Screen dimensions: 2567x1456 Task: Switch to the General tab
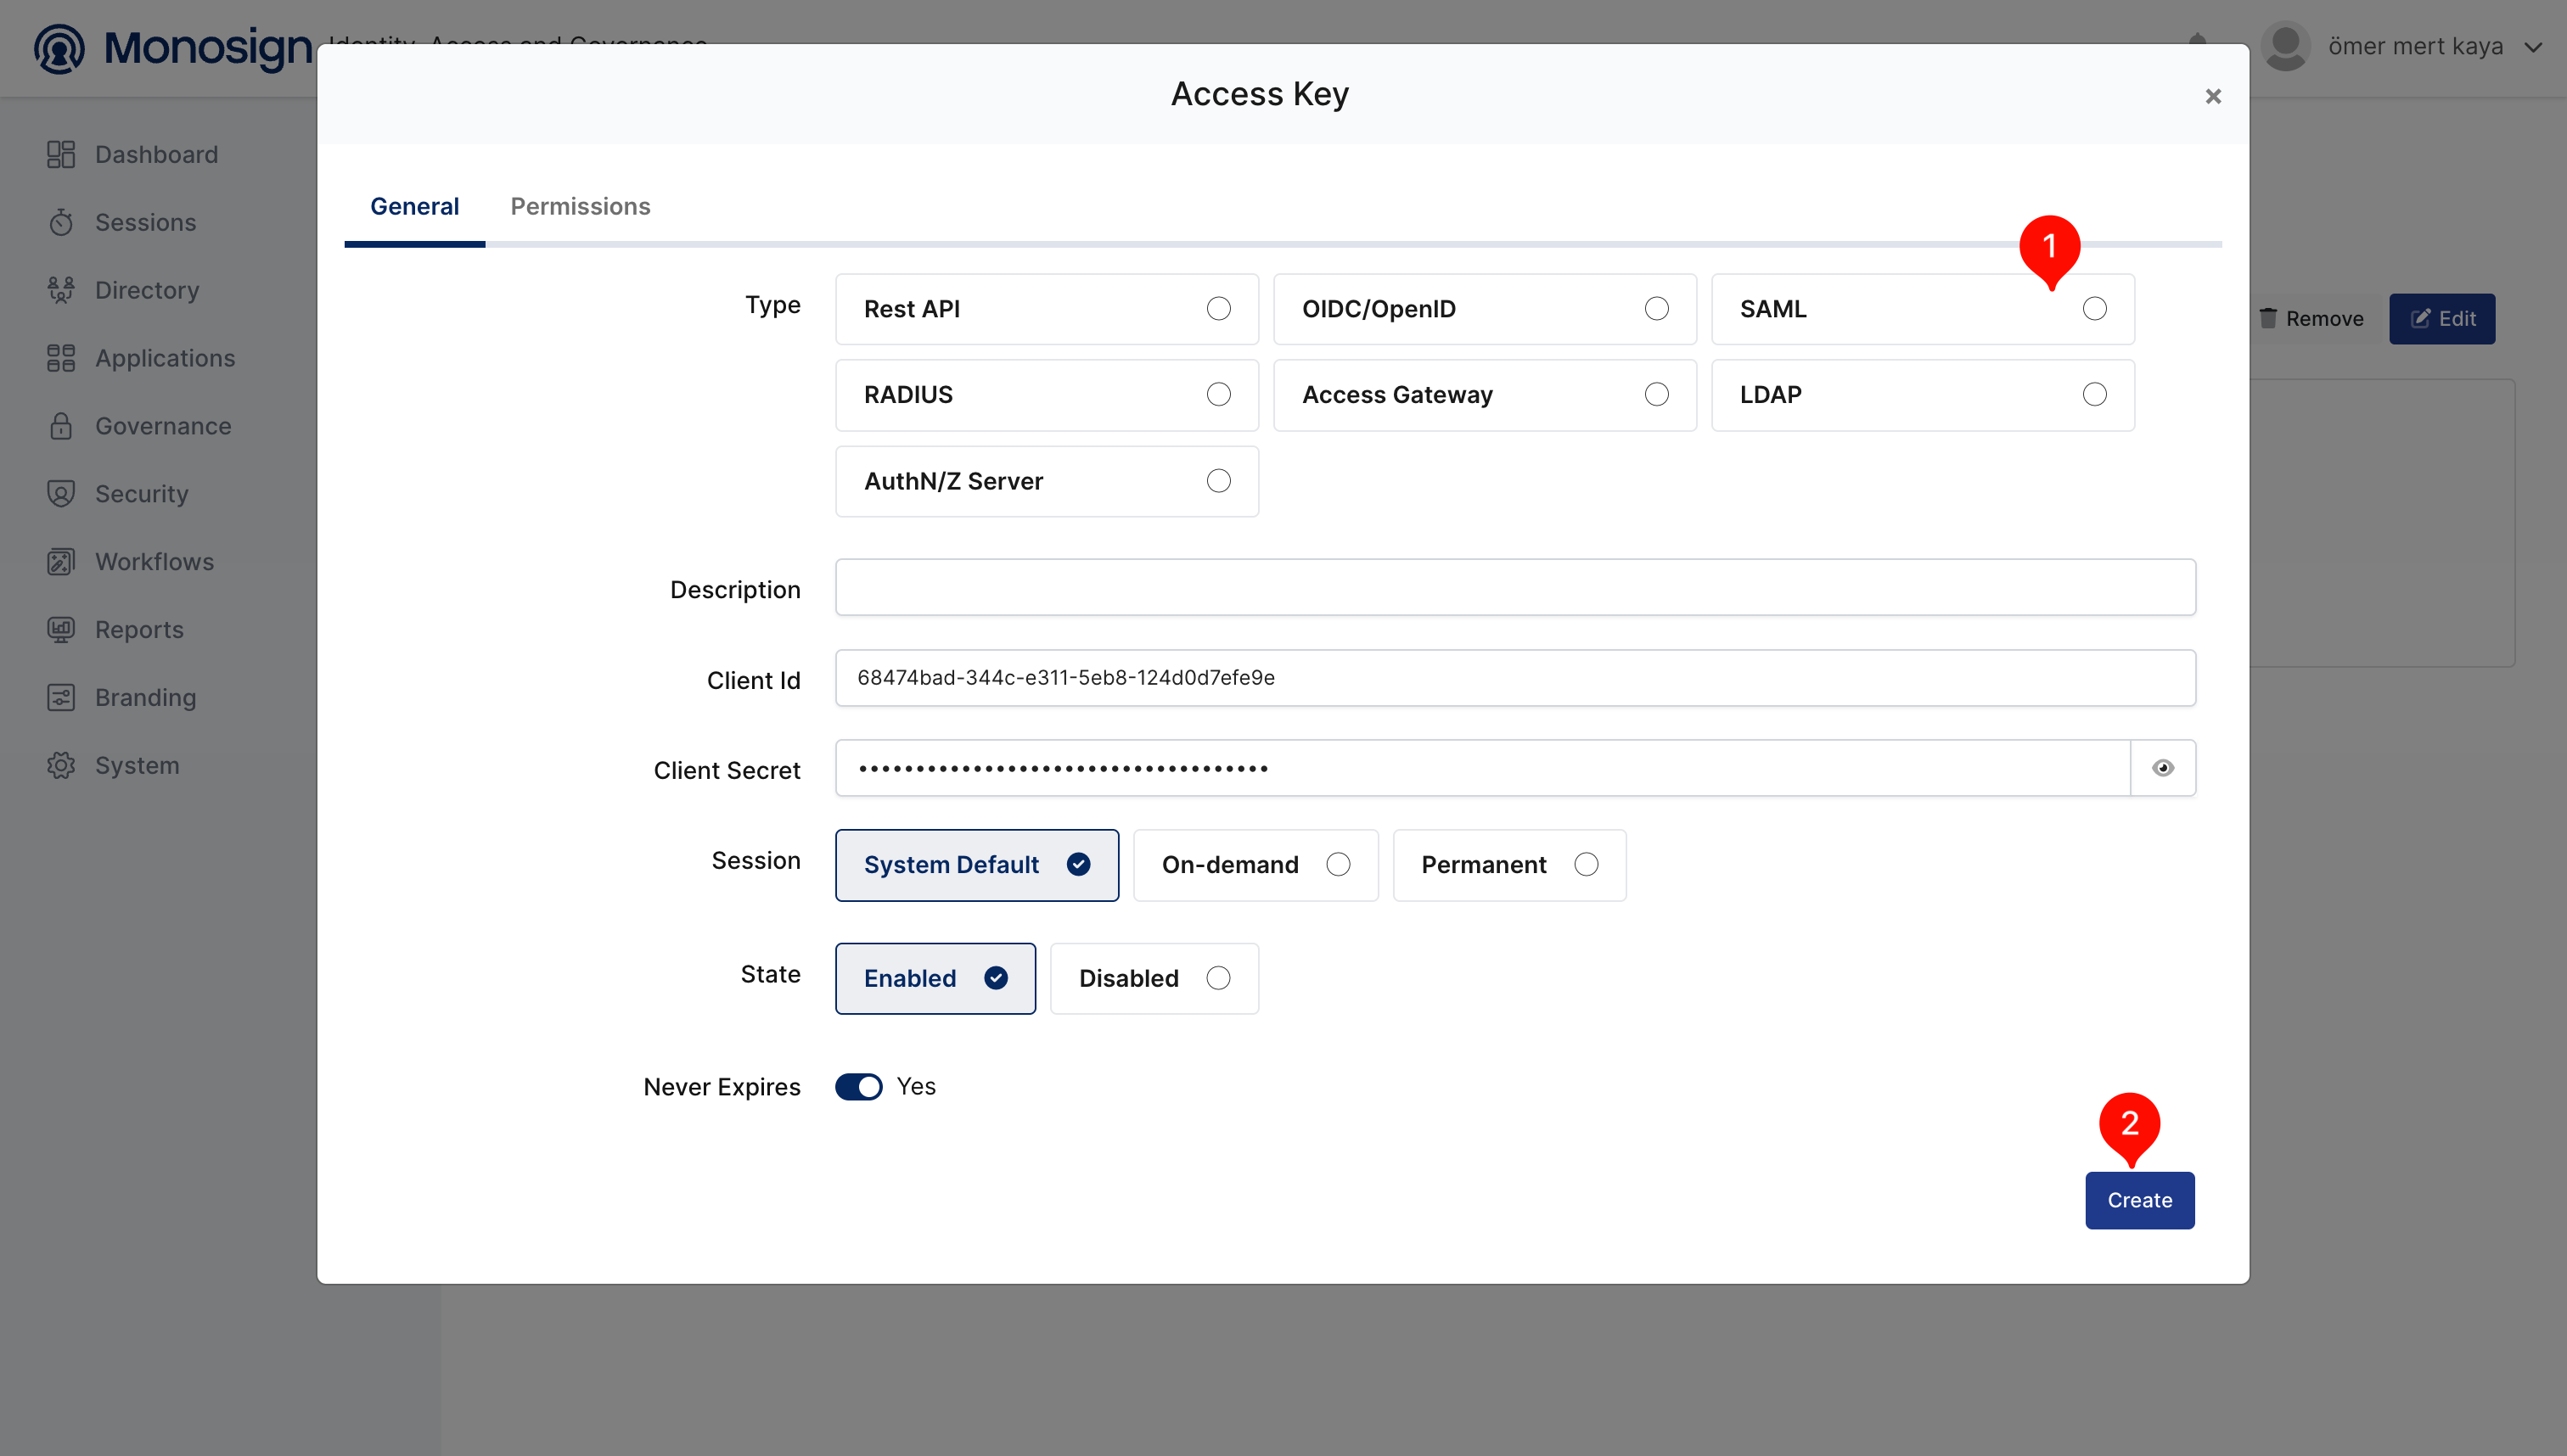pos(414,206)
